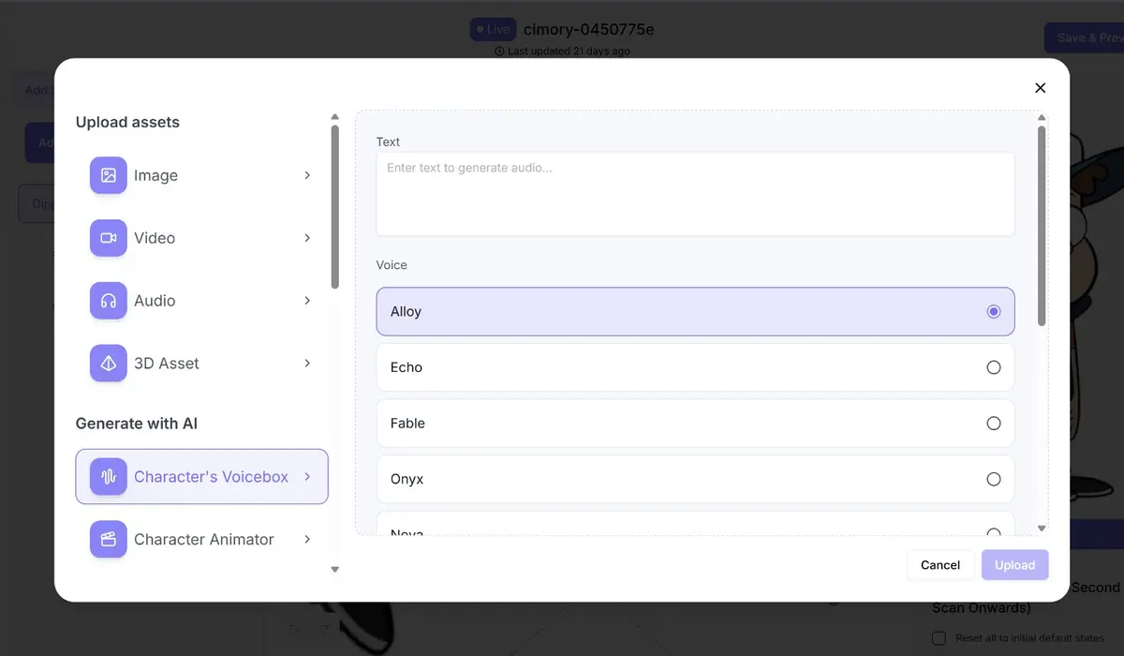
Task: Click the text field to enter audio text
Action: pos(695,194)
